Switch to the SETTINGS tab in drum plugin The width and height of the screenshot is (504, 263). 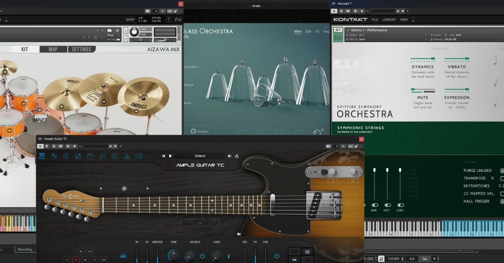[82, 49]
